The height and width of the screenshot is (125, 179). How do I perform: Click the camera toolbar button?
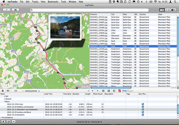point(15,10)
